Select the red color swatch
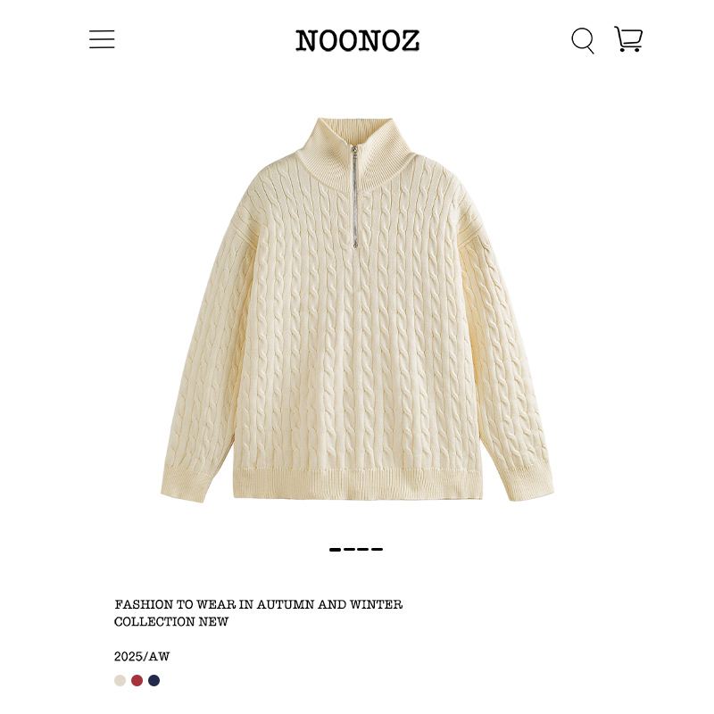 pos(137,680)
